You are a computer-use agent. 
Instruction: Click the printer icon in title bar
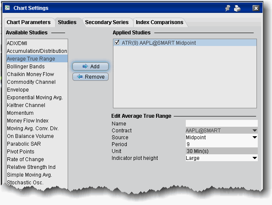coord(238,8)
